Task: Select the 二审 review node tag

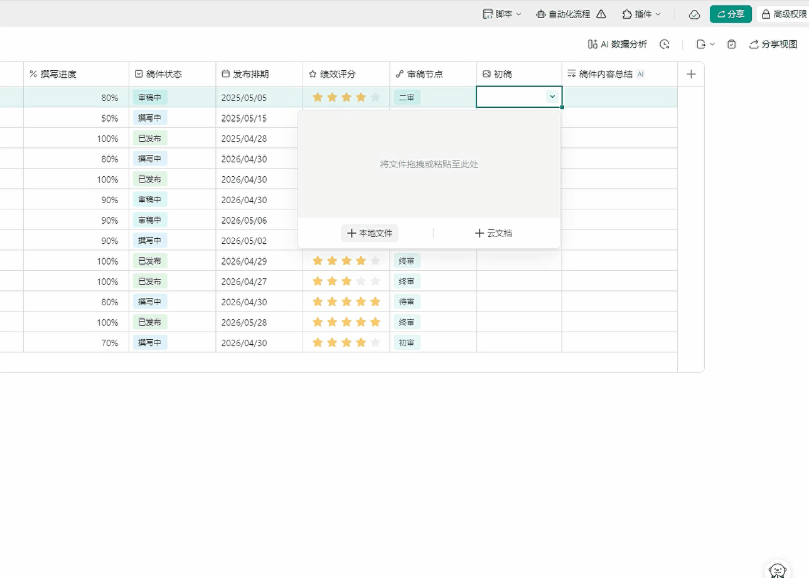Action: (x=407, y=97)
